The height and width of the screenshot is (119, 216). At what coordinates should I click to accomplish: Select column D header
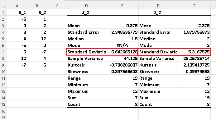(86, 6)
